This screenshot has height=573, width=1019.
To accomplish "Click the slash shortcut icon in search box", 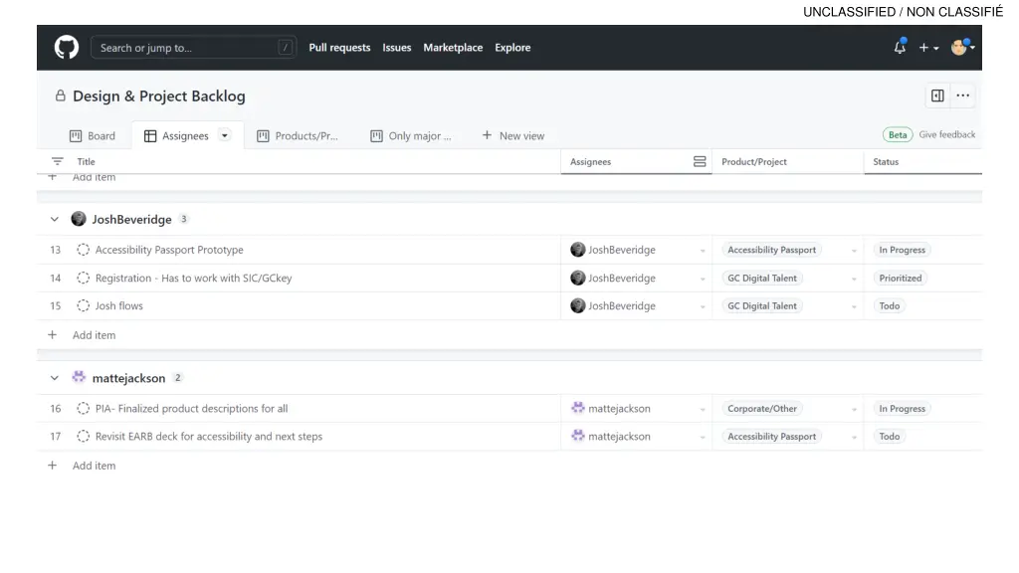I will (x=285, y=48).
